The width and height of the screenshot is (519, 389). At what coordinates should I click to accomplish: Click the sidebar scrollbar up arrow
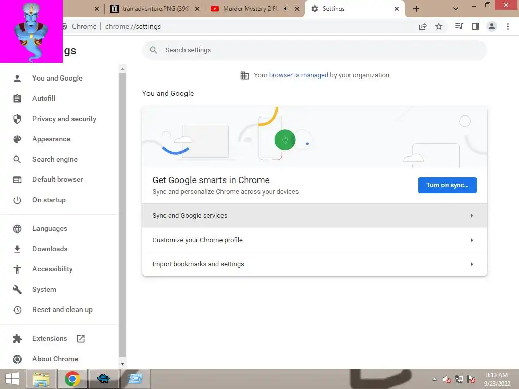click(122, 69)
